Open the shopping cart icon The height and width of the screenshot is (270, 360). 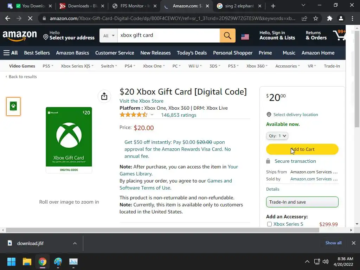339,35
